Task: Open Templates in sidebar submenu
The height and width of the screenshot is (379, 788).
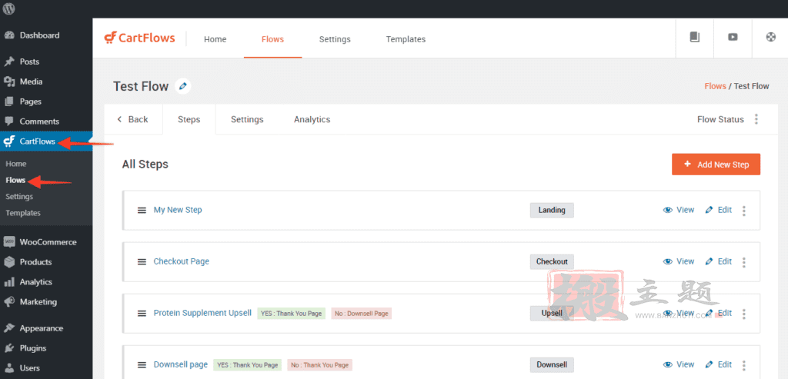Action: 23,213
